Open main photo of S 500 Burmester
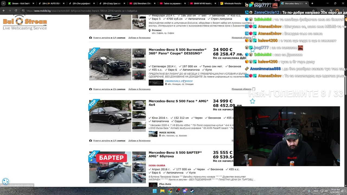Viewport: 347px width, 195px height. [x=110, y=64]
